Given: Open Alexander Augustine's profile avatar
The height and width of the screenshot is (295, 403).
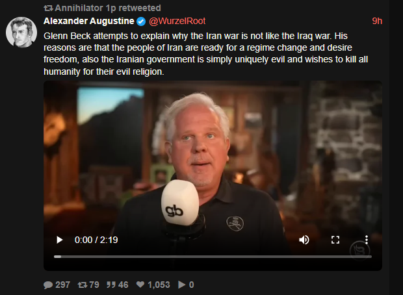Looking at the screenshot, I should [x=21, y=32].
